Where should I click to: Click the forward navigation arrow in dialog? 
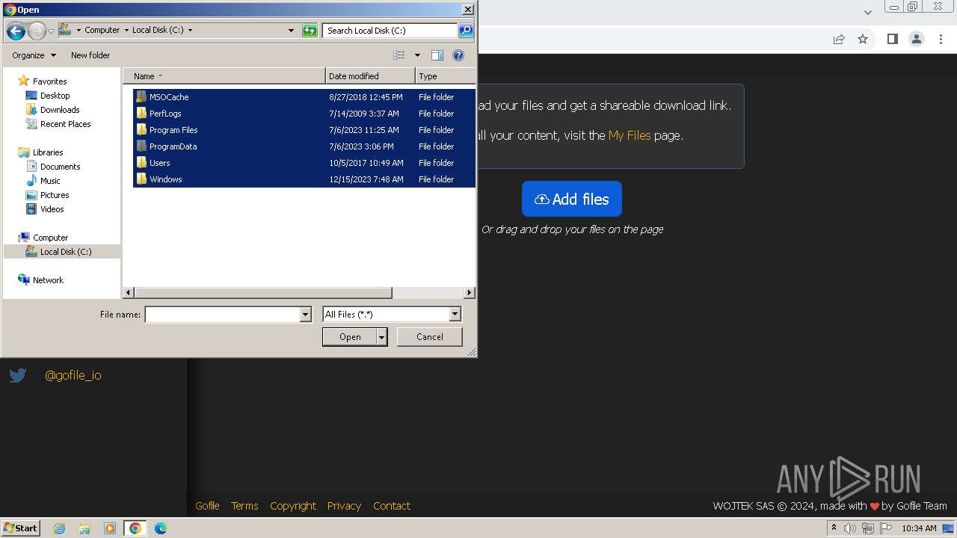point(37,31)
